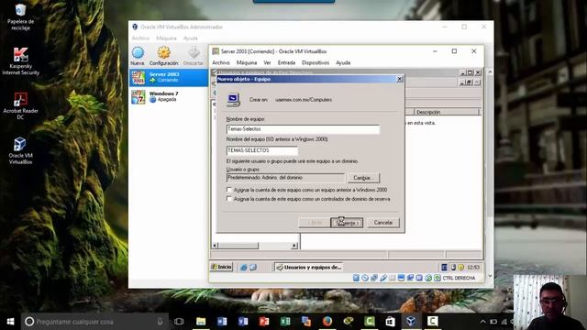
Task: Click right arrow of tree pane horizontal scrollbar
Action: point(294,246)
